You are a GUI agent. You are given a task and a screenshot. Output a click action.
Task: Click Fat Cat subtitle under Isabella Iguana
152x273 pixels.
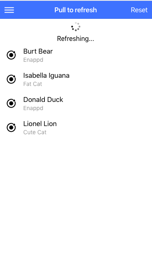(33, 84)
